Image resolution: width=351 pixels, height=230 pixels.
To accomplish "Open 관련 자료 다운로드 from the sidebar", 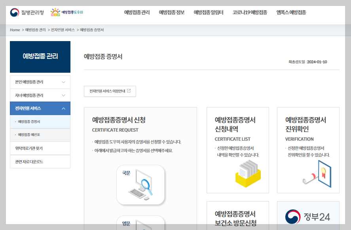I will (x=40, y=161).
